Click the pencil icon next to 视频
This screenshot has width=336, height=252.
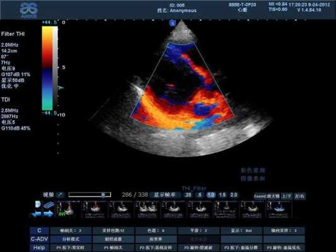61,195
